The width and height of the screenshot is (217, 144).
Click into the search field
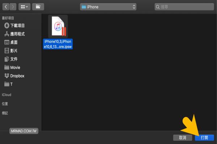(184, 7)
